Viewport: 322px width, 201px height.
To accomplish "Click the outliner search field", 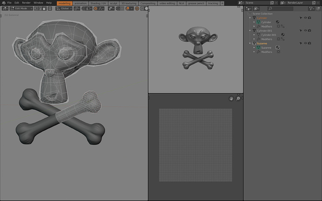I will [x=280, y=8].
